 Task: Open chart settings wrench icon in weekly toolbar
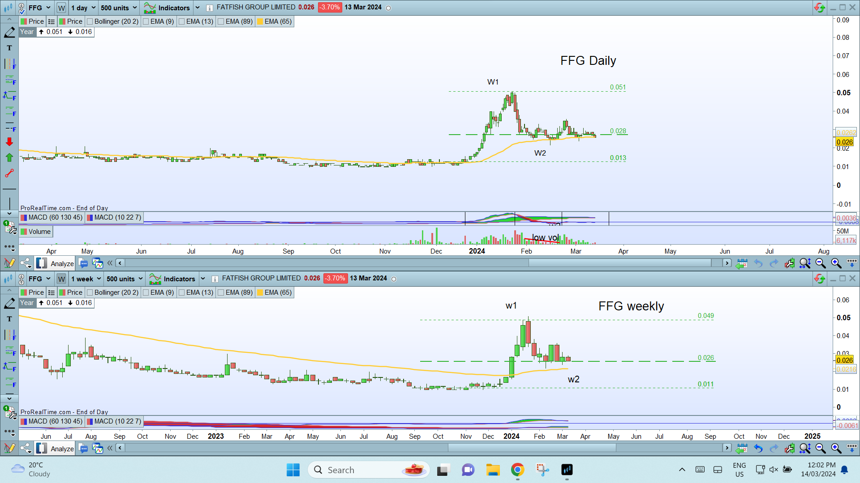(x=789, y=448)
